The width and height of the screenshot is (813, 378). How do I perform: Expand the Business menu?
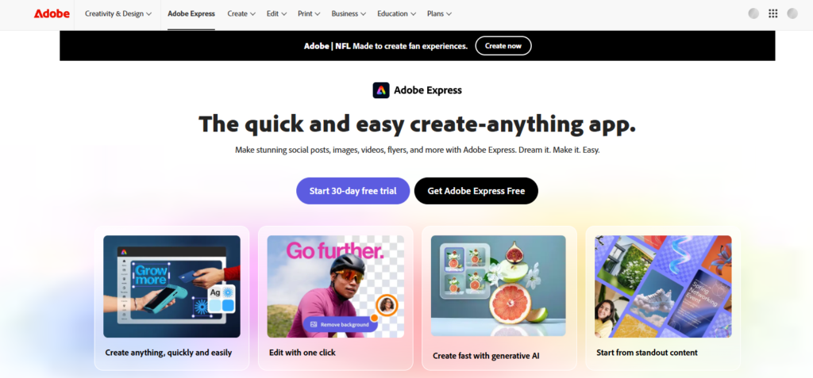coord(349,14)
